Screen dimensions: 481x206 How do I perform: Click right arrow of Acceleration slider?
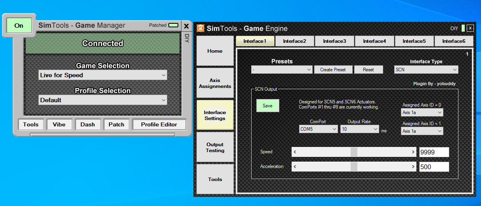(x=413, y=167)
